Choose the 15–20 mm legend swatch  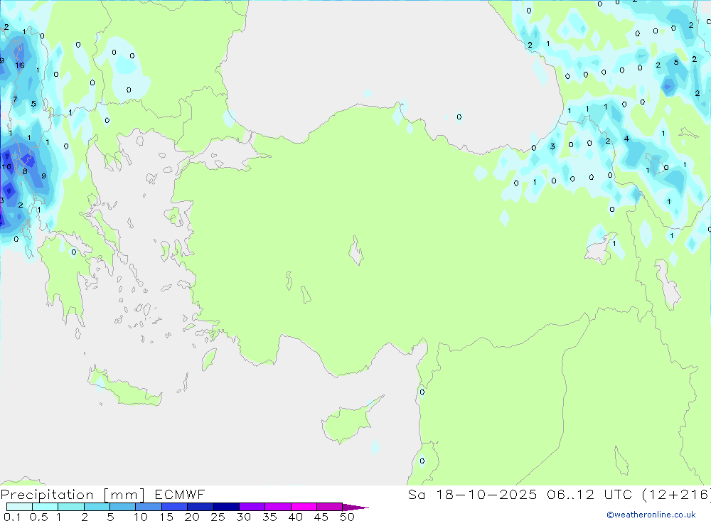[x=174, y=507]
